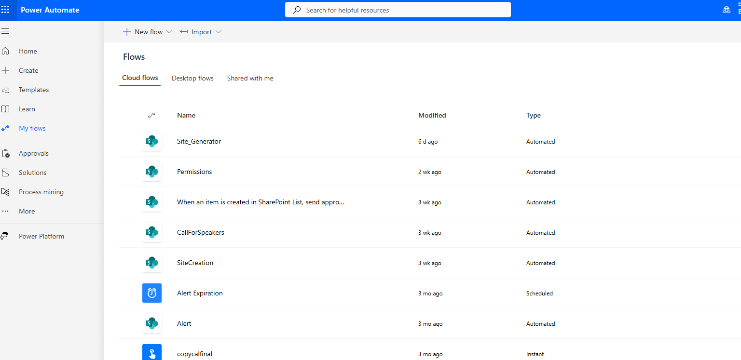
Task: Go to Solutions in the sidebar
Action: 32,173
